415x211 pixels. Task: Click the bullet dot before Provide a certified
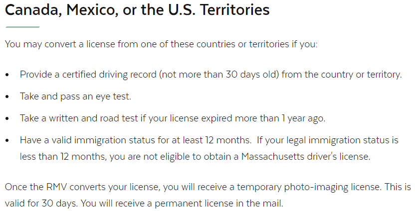[7, 75]
